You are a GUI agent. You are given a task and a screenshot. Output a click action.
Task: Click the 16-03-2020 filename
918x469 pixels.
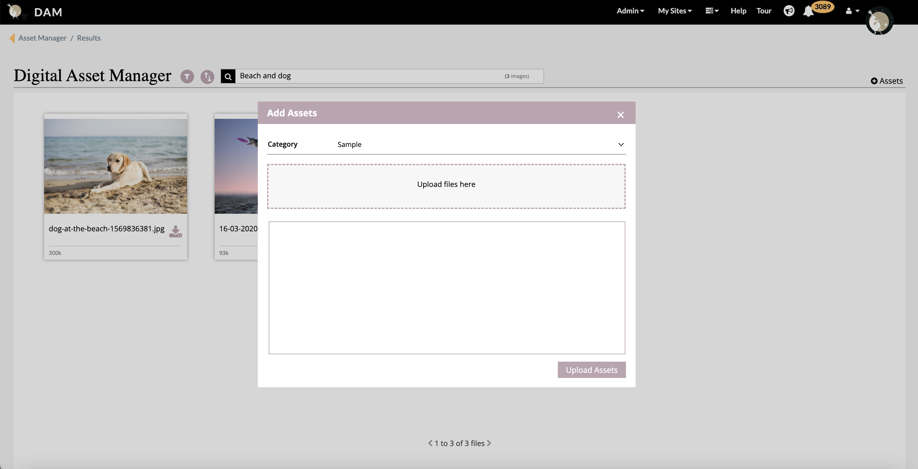tap(238, 228)
